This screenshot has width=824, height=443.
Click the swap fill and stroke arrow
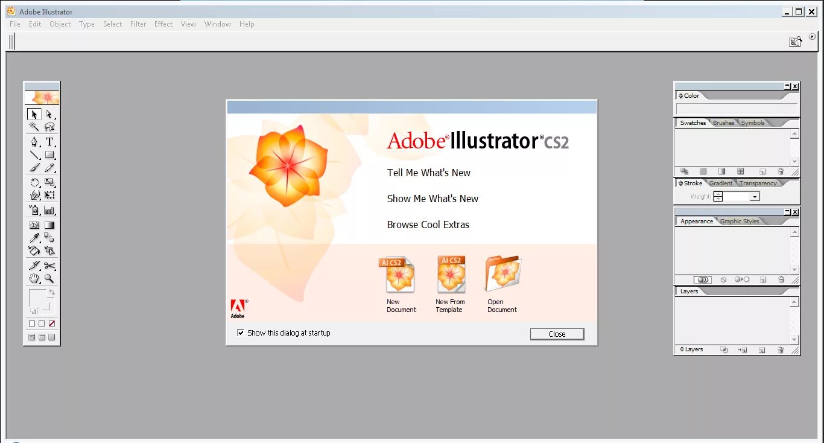tap(52, 293)
